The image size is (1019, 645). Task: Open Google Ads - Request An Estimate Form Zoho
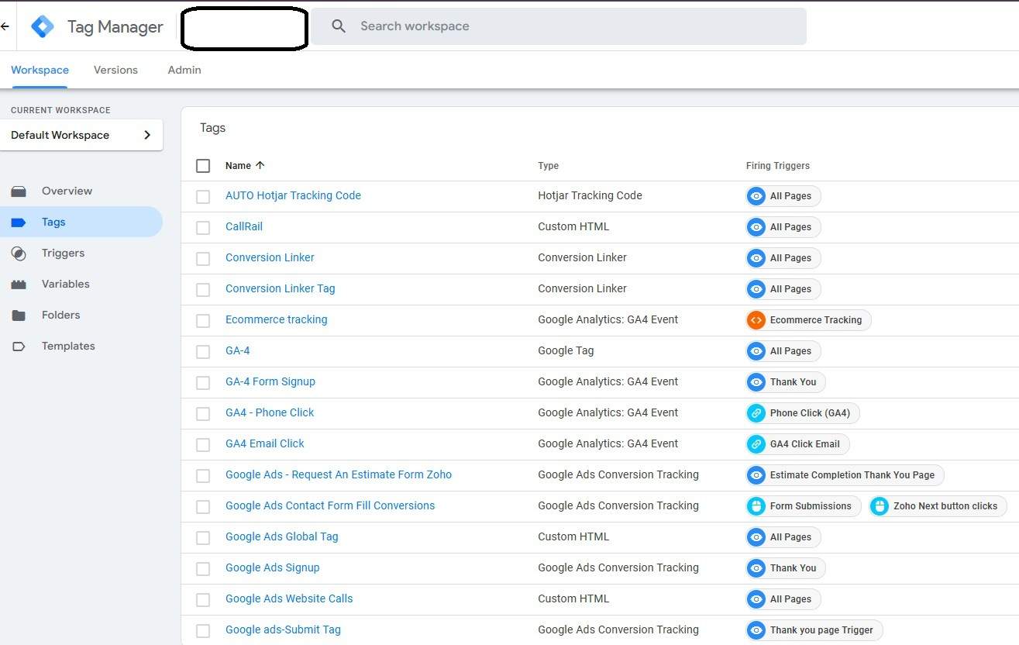(339, 474)
